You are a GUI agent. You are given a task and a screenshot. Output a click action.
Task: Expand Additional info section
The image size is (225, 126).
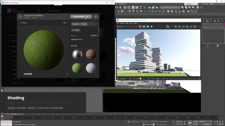(x=77, y=39)
